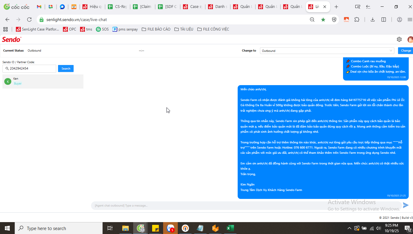
Task: Click the zoom magnifier in address bar
Action: pyautogui.click(x=312, y=20)
